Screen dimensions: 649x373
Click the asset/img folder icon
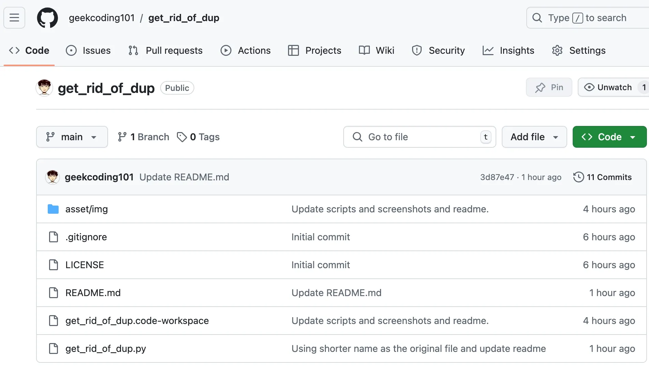(53, 209)
